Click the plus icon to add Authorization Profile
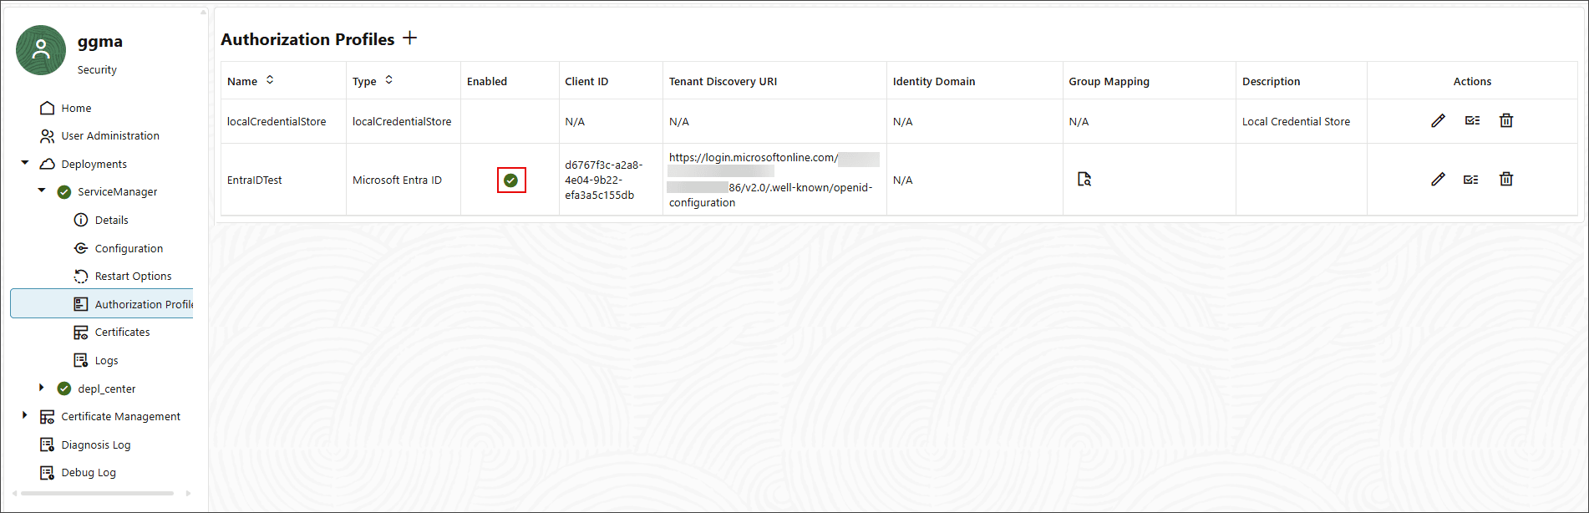Image resolution: width=1589 pixels, height=513 pixels. pyautogui.click(x=409, y=38)
